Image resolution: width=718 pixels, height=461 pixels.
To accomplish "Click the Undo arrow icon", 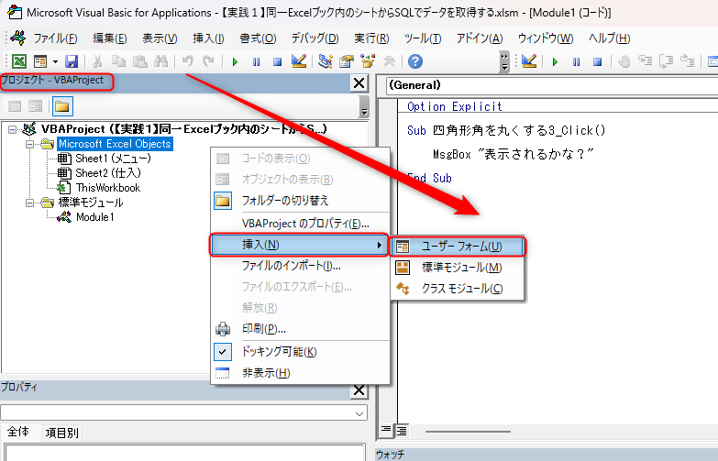I will tap(187, 60).
